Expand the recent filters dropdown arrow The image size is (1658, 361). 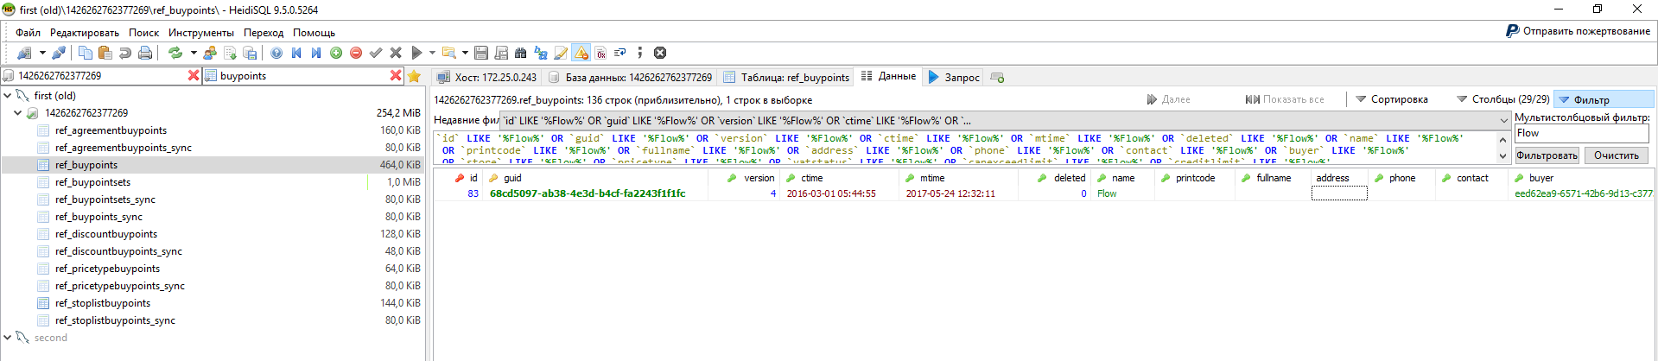point(1503,121)
